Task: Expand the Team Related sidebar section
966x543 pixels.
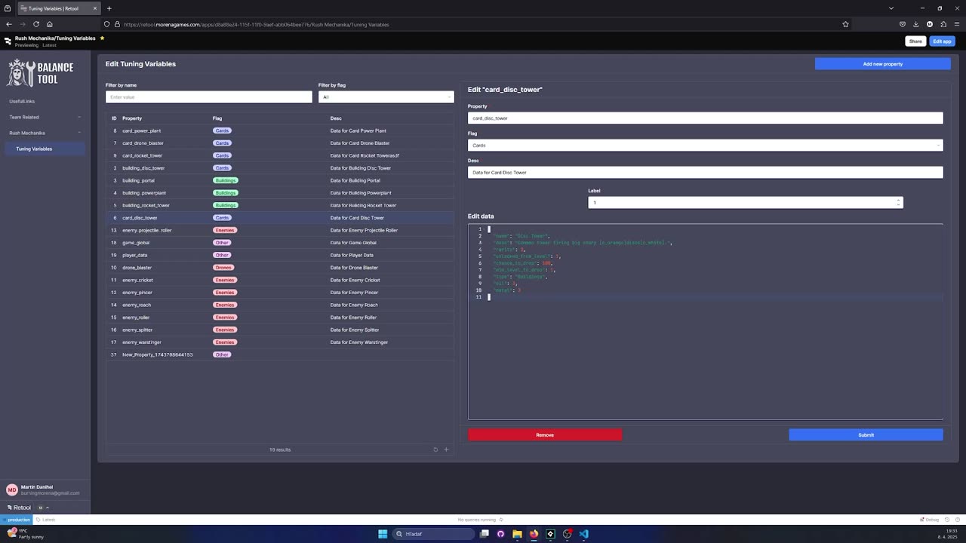Action: 44,117
